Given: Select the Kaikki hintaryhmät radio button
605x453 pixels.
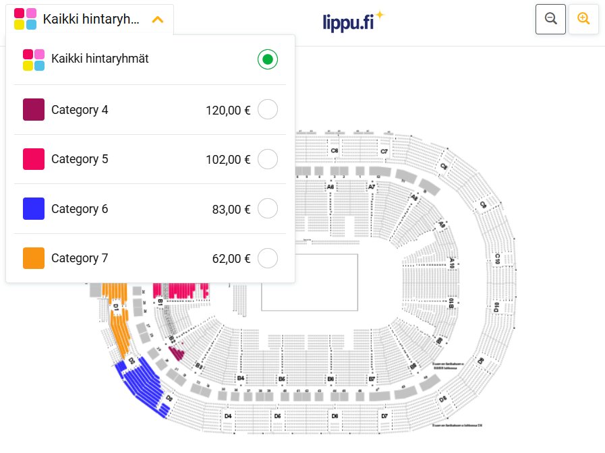Looking at the screenshot, I should [x=267, y=59].
